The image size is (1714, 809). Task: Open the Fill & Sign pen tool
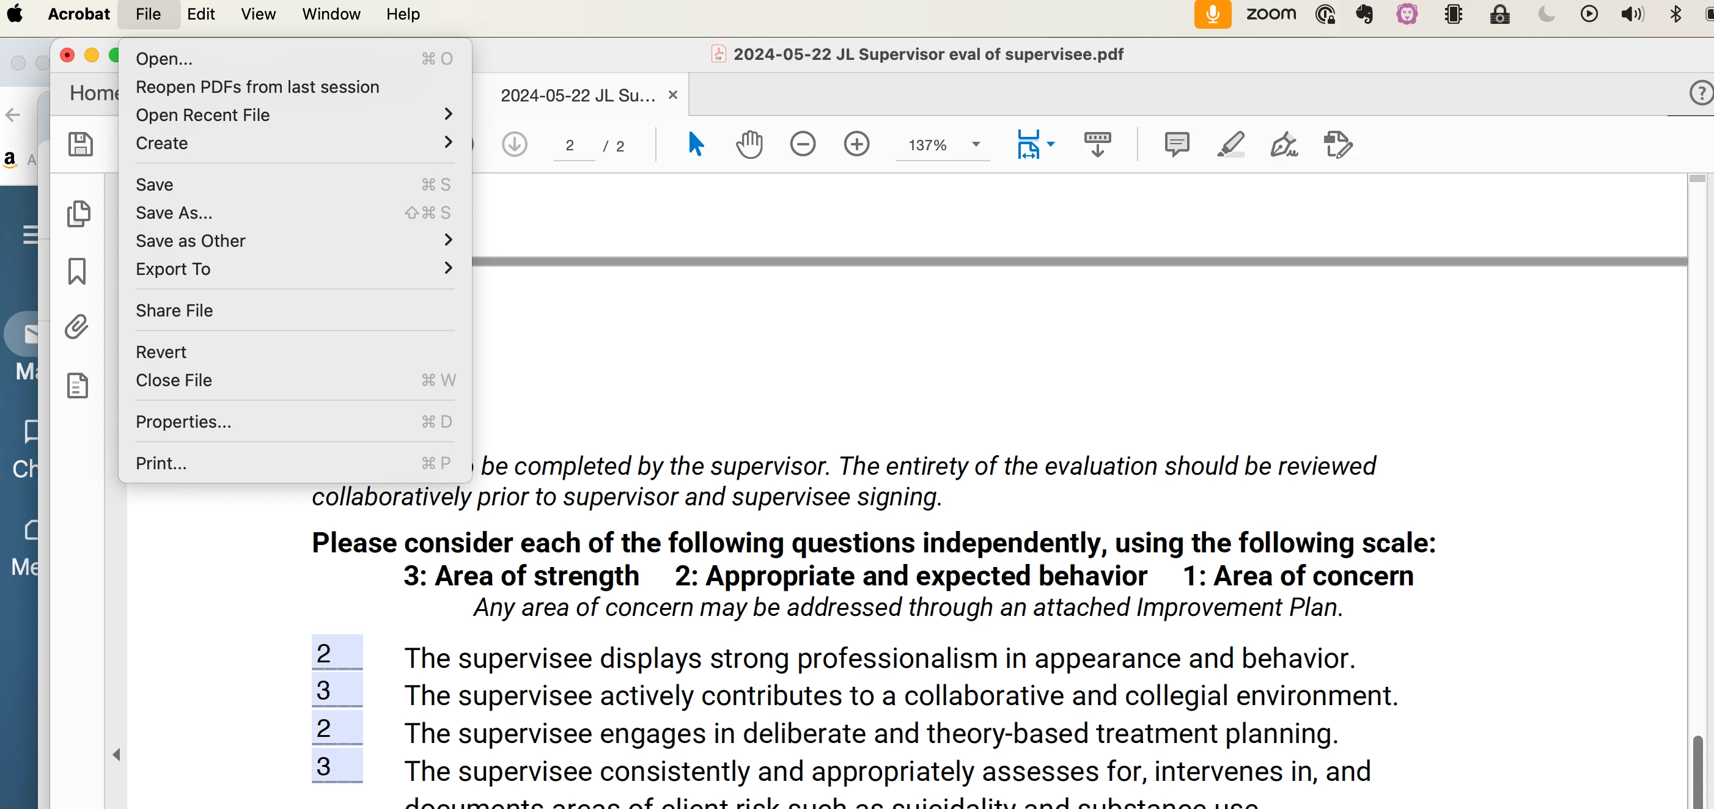1284,144
